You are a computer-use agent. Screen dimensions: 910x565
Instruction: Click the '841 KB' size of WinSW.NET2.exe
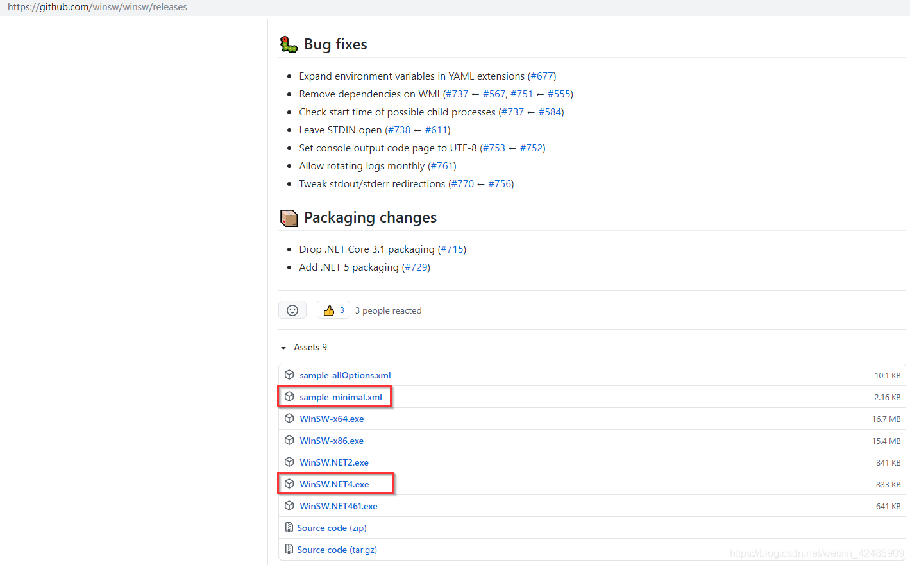coord(888,462)
